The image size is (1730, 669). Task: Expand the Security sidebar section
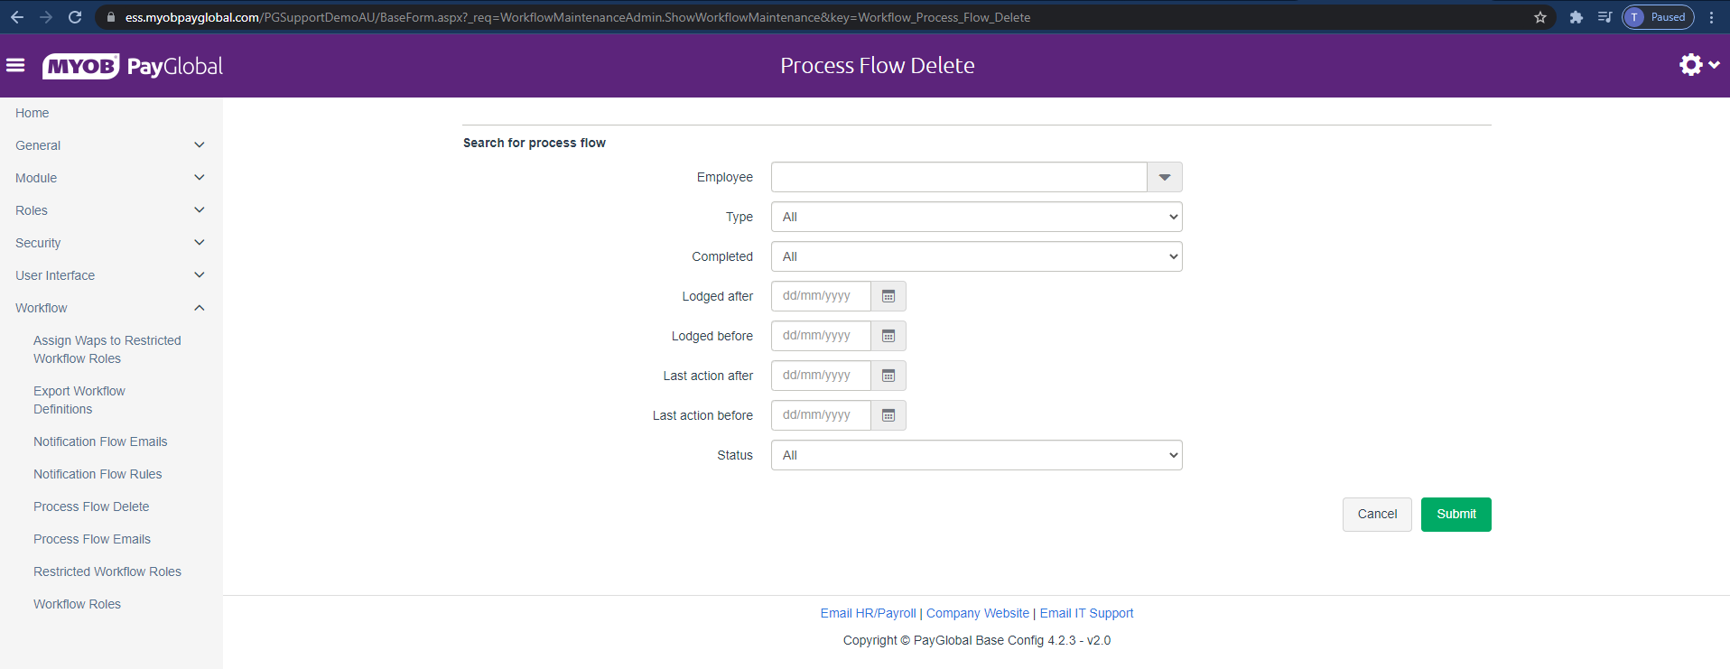coord(200,243)
